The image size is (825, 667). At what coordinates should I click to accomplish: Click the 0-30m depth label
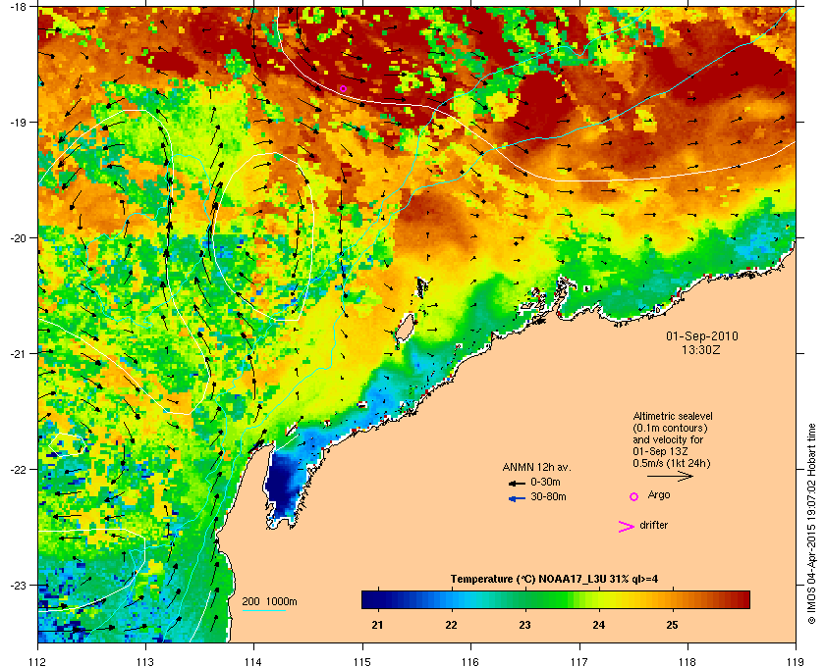(545, 482)
